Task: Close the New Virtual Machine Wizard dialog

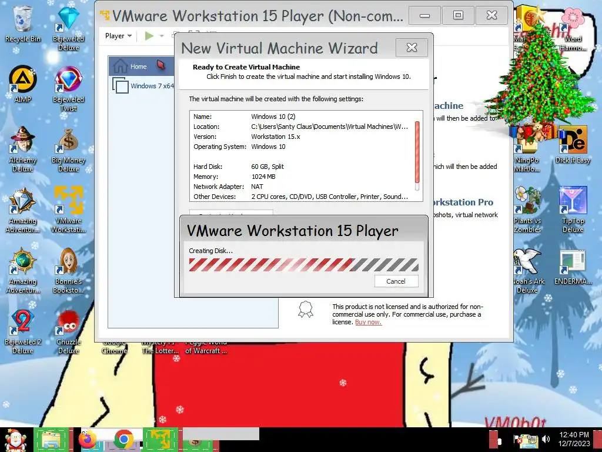Action: pos(412,48)
